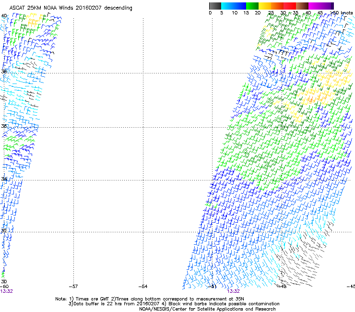Image resolution: width=355 pixels, height=312 pixels.
Task: Click the red 30-35 knots color segment
Action: [x=290, y=6]
